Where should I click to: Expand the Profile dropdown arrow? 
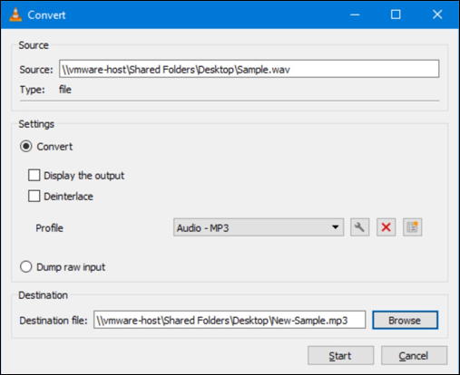[335, 227]
